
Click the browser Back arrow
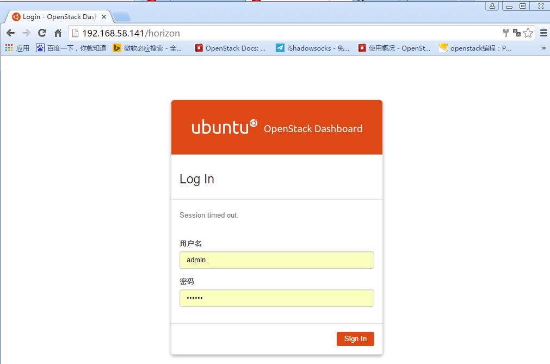tap(10, 33)
